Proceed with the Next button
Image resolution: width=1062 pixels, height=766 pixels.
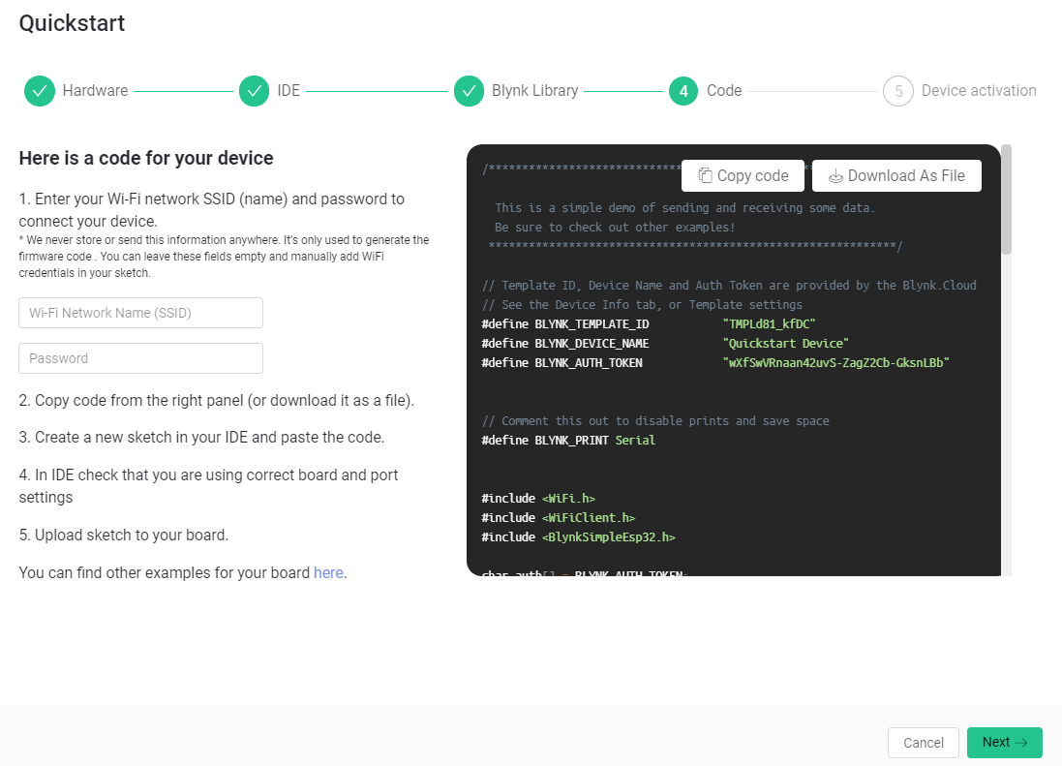pyautogui.click(x=1005, y=743)
